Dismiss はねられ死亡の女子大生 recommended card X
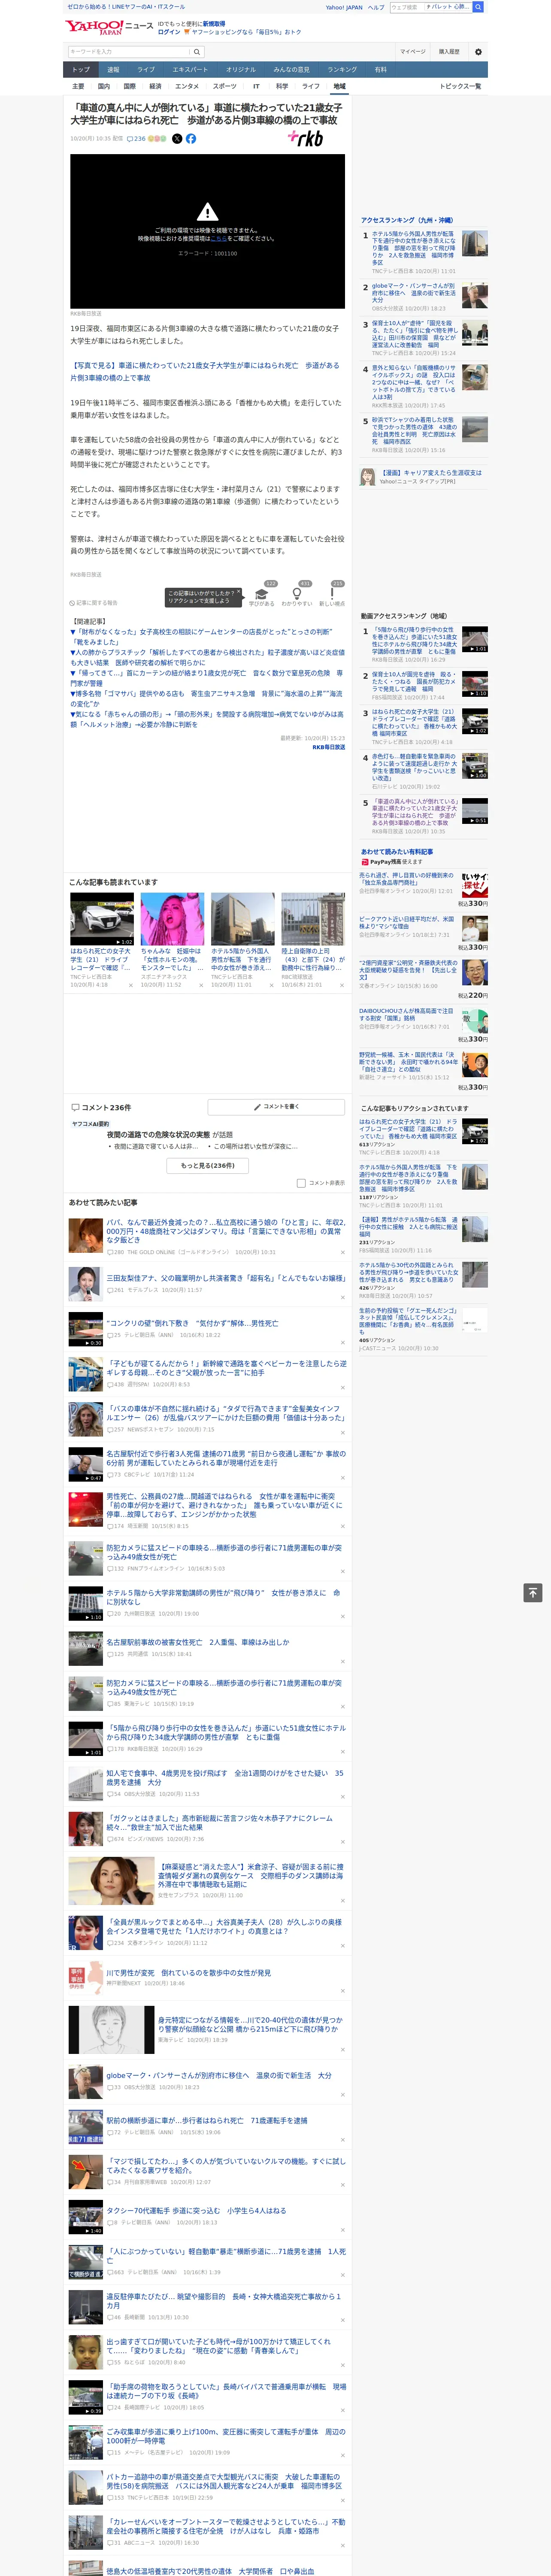The height and width of the screenshot is (2576, 551). pyautogui.click(x=130, y=985)
